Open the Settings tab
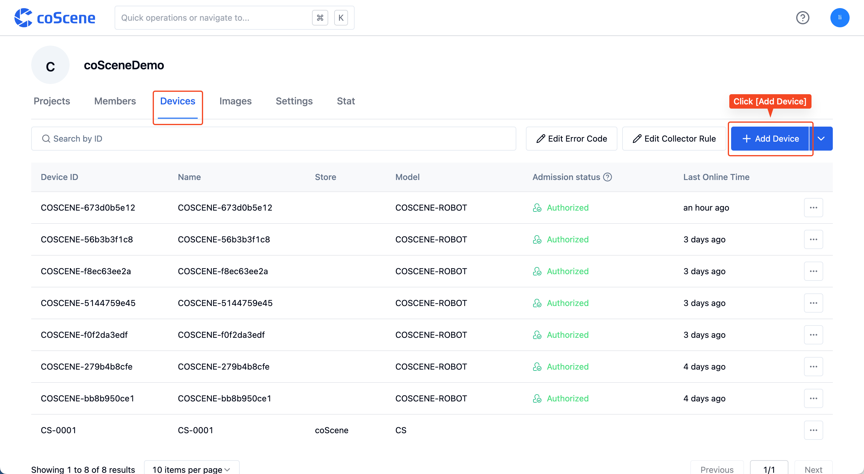 (294, 101)
